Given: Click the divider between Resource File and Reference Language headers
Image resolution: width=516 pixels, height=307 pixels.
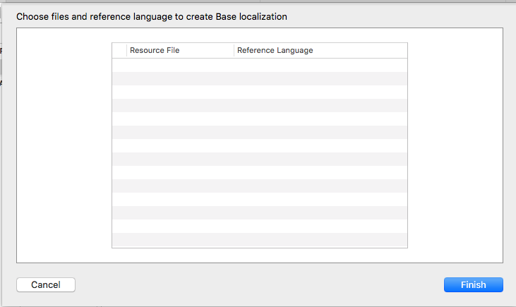Looking at the screenshot, I should tap(234, 51).
